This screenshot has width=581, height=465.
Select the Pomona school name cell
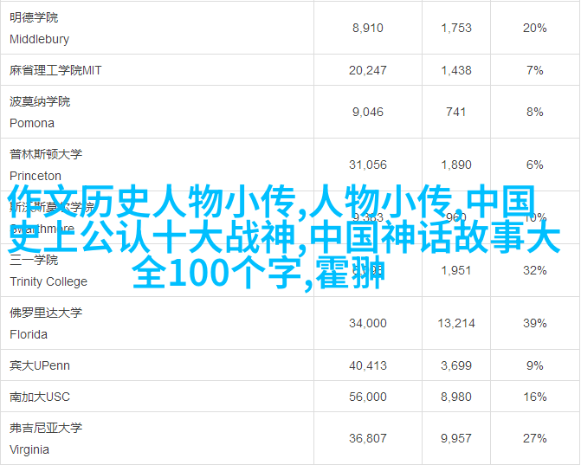coord(157,112)
